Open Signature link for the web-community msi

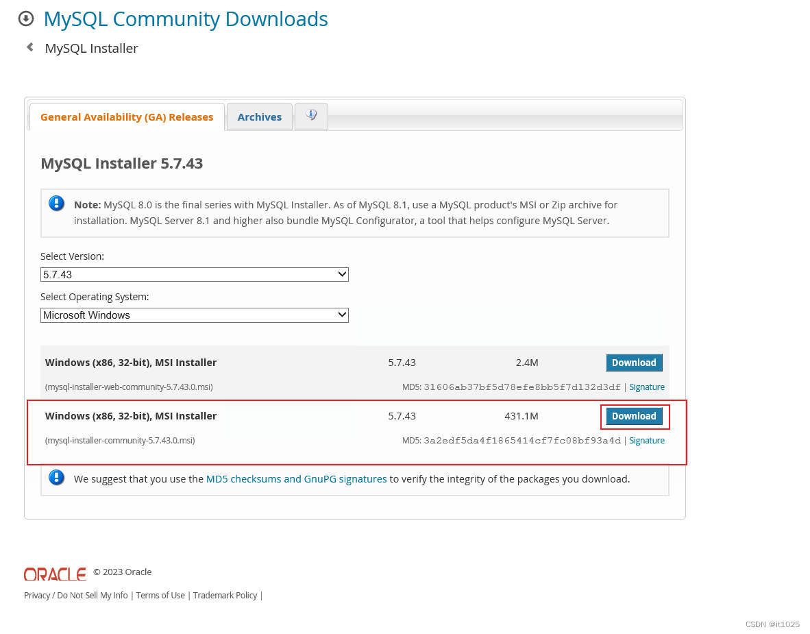tap(647, 387)
